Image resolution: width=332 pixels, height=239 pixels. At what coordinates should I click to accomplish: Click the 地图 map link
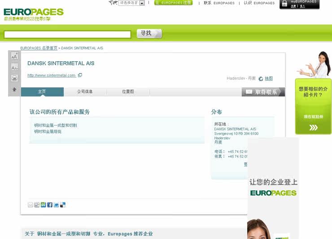[269, 78]
